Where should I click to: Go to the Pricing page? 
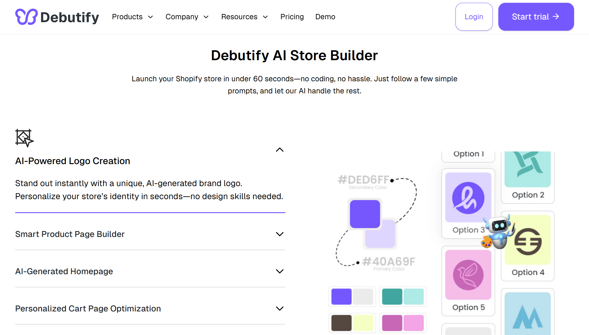pyautogui.click(x=292, y=17)
